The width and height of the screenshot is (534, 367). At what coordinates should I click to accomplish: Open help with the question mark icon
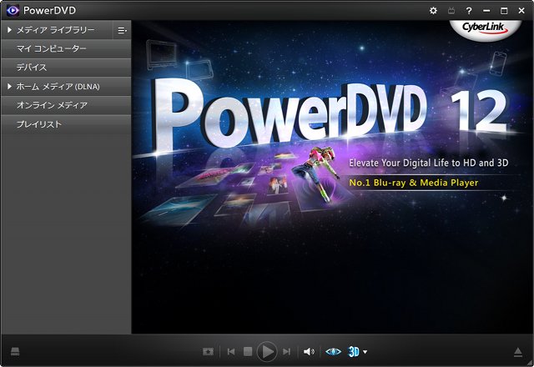pos(469,11)
